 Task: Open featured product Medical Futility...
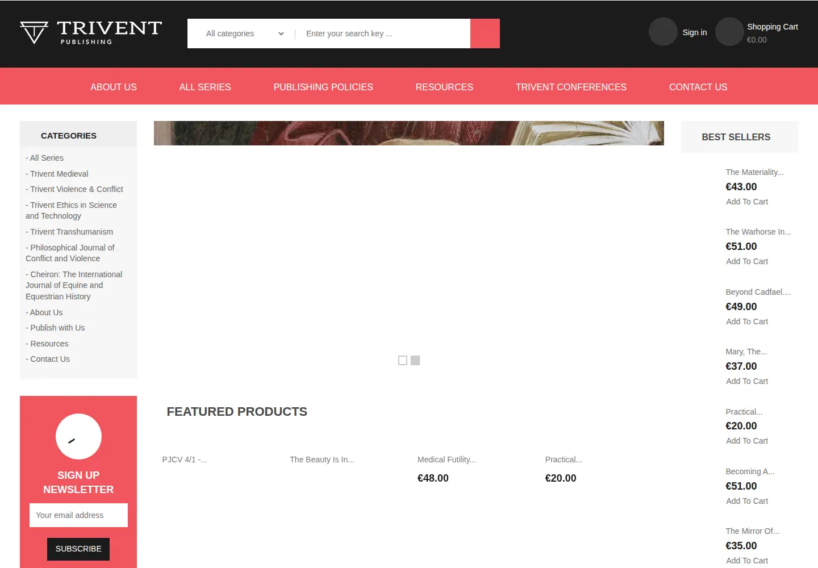(x=446, y=460)
